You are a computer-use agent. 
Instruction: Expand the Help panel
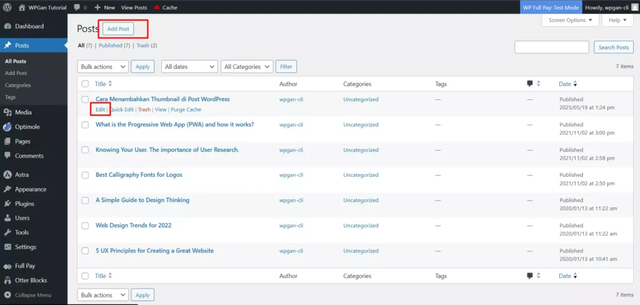click(617, 20)
